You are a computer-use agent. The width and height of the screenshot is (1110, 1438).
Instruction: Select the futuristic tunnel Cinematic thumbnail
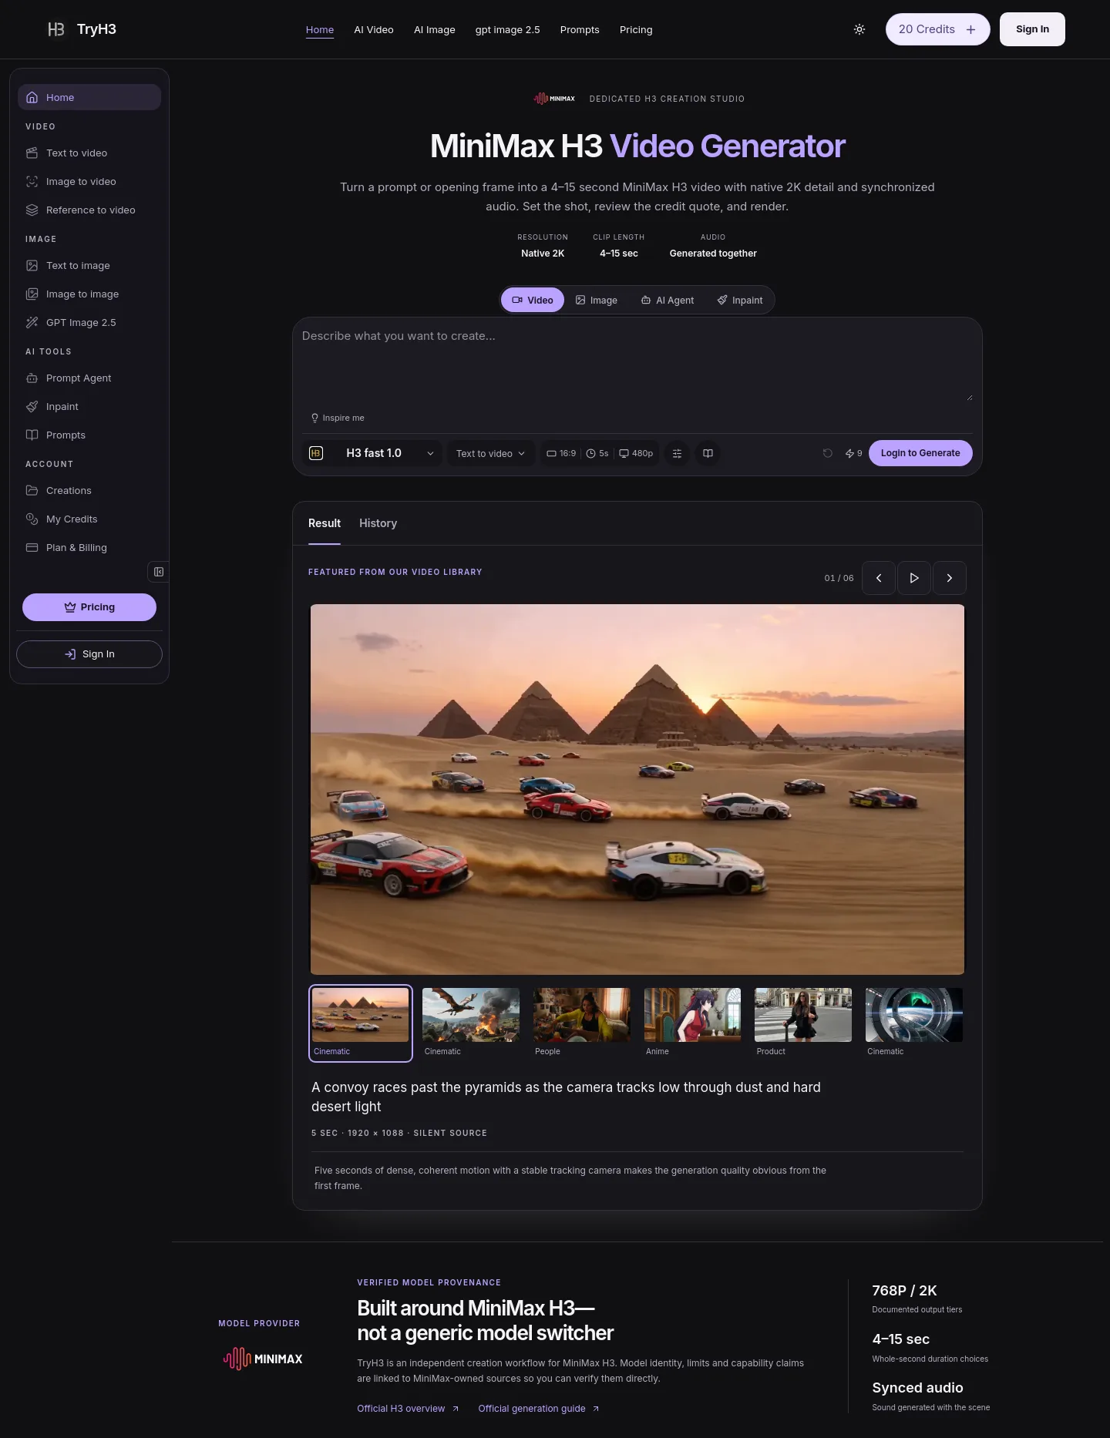(x=914, y=1023)
